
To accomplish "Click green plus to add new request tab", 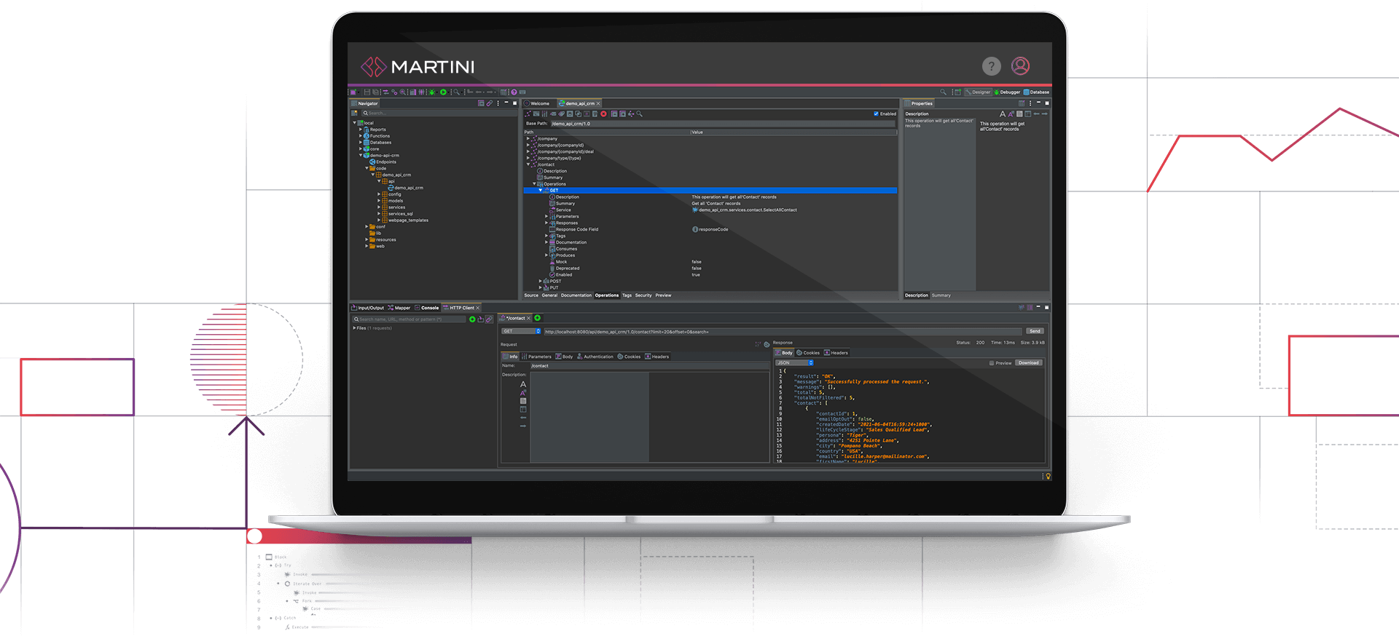I will (x=538, y=318).
